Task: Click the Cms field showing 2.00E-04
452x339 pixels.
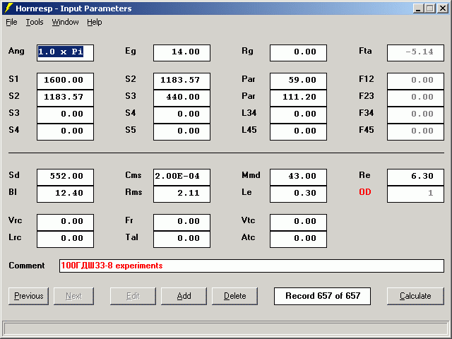Action: pyautogui.click(x=182, y=177)
